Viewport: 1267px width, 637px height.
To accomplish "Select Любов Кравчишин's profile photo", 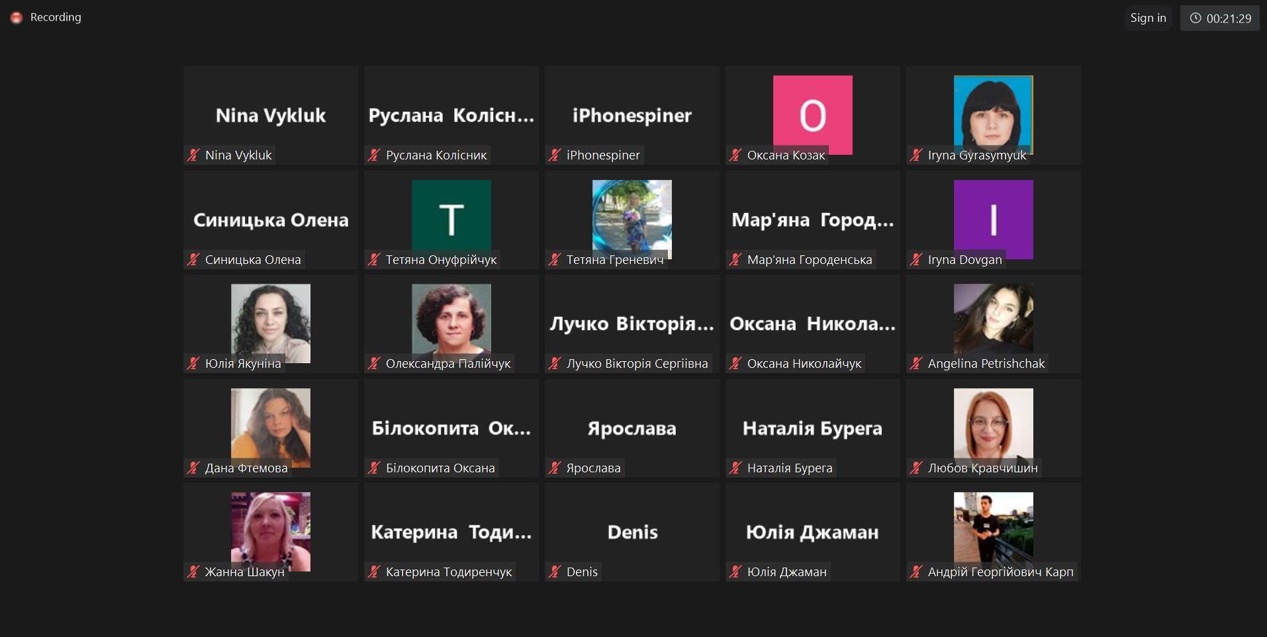I will click(x=993, y=427).
